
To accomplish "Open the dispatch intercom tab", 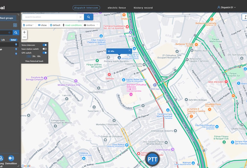I will [86, 8].
